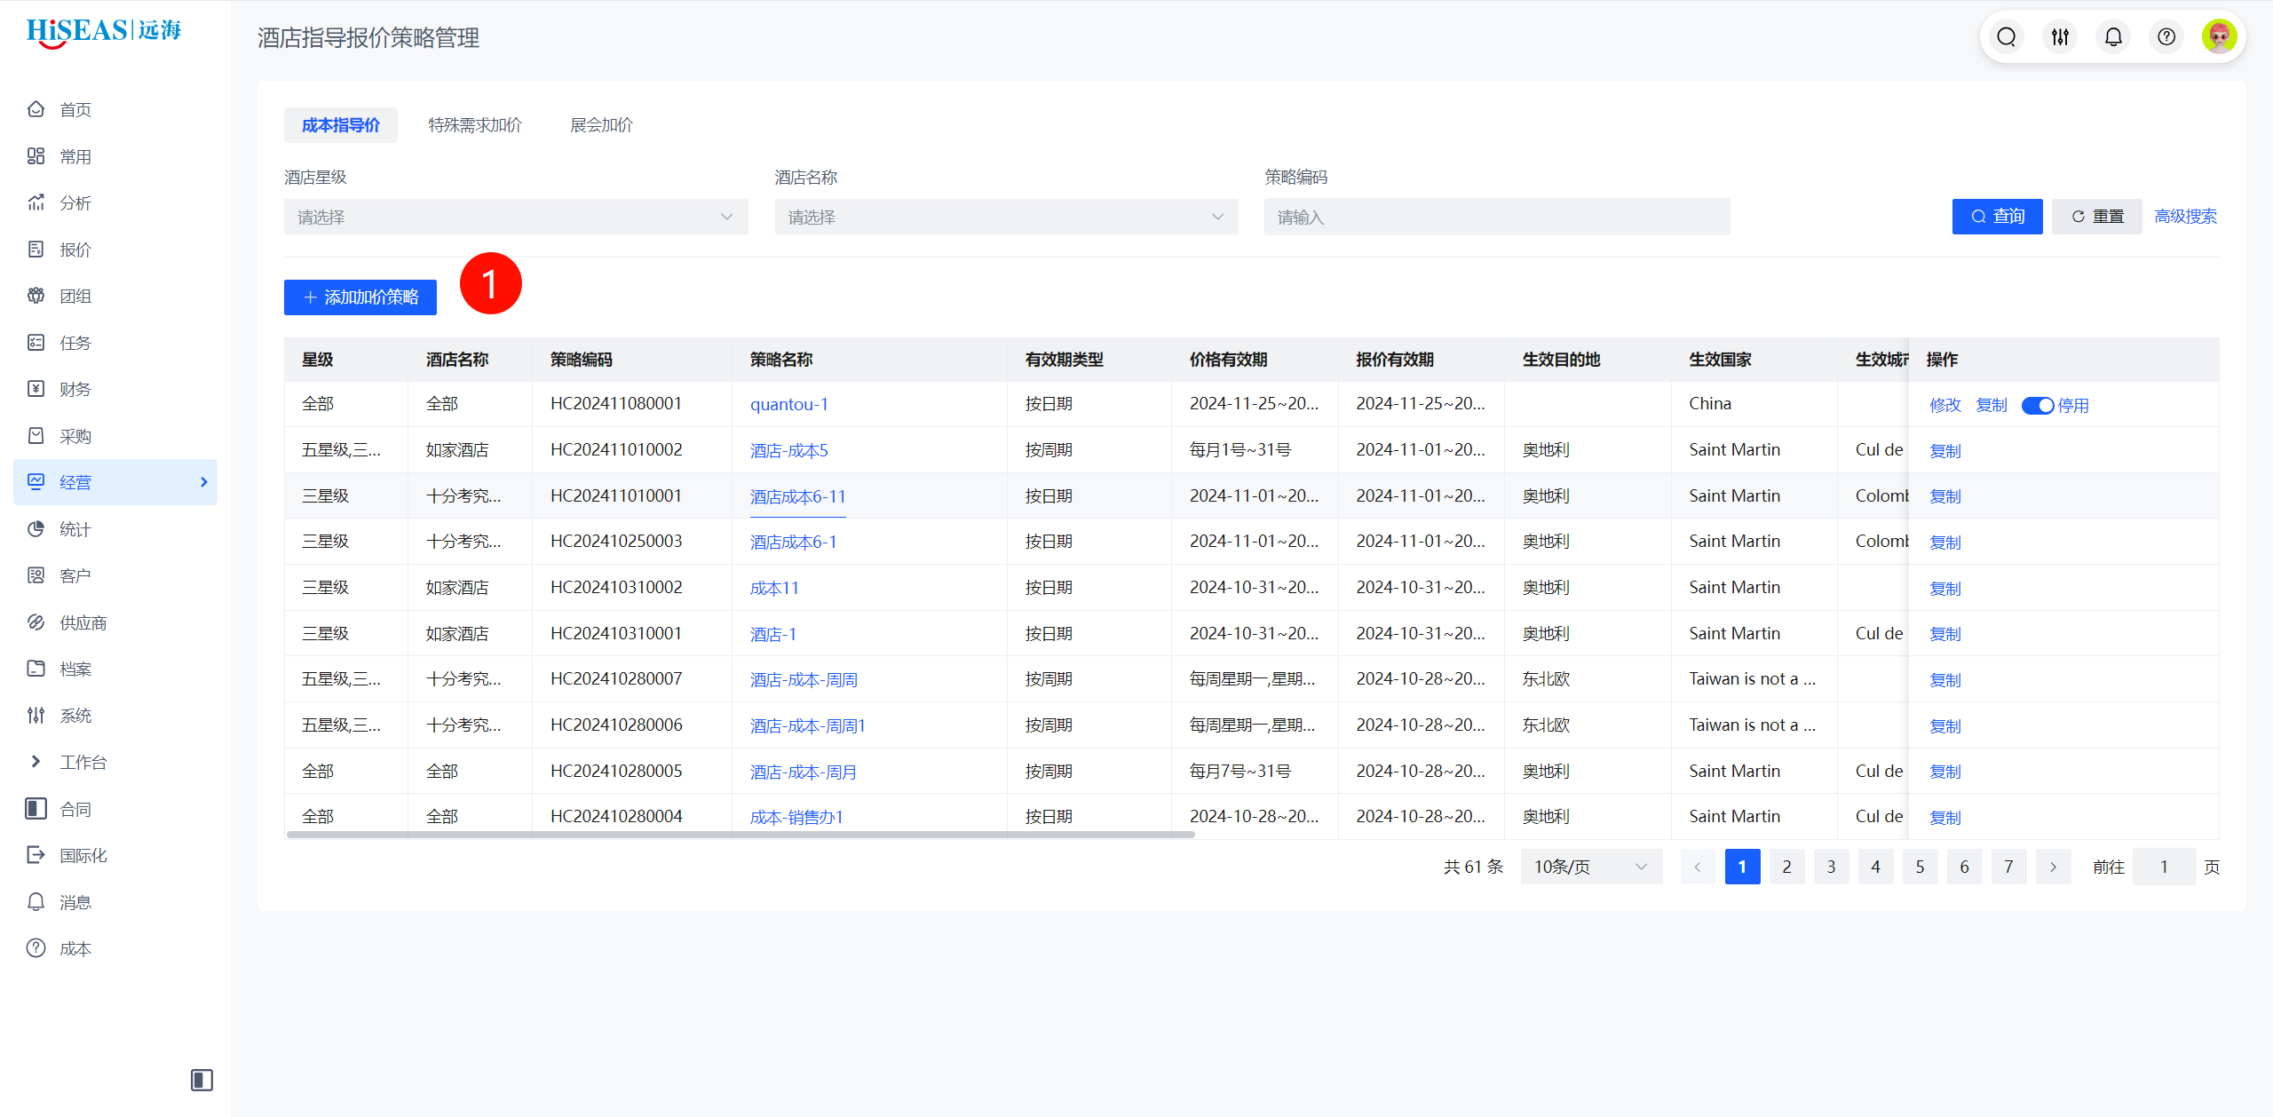Open strategy link quantou-1
Image resolution: width=2273 pixels, height=1117 pixels.
789,405
